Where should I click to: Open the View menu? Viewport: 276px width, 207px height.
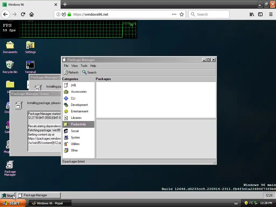pyautogui.click(x=74, y=66)
